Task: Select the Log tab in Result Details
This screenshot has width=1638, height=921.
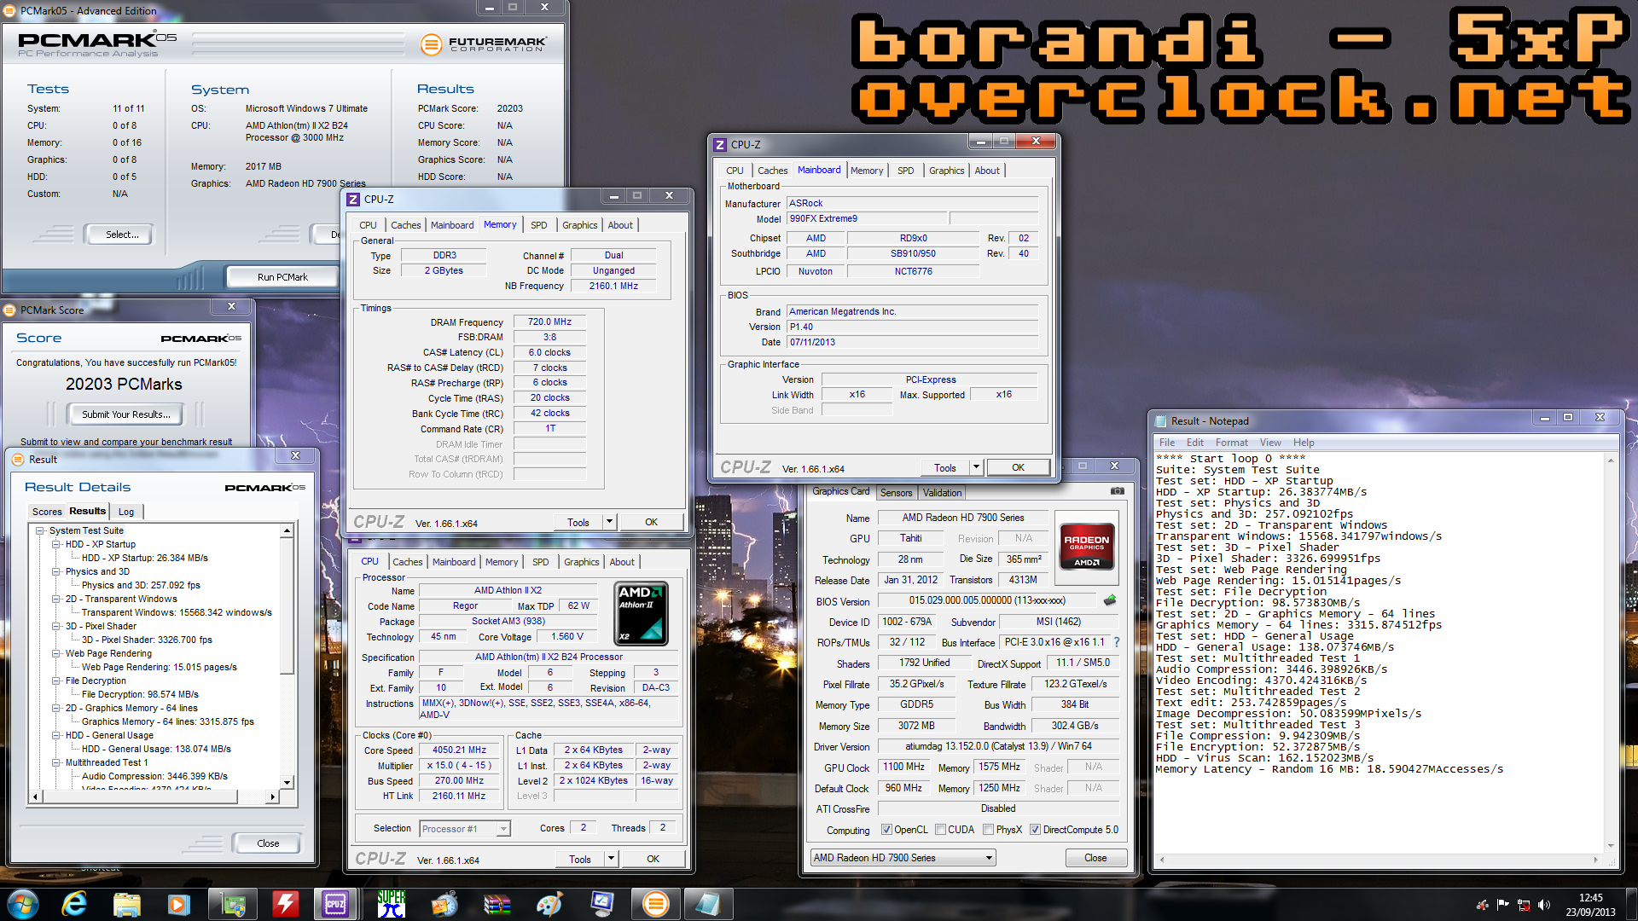Action: click(x=126, y=512)
